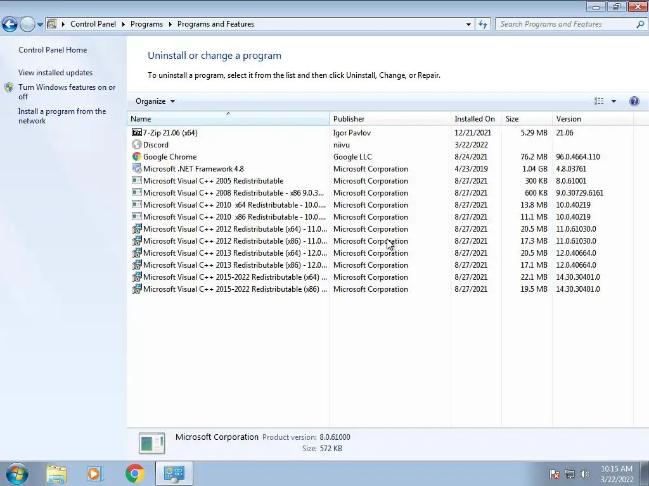Viewport: 649px width, 486px height.
Task: Refresh the Programs and Features address bar
Action: click(x=482, y=24)
